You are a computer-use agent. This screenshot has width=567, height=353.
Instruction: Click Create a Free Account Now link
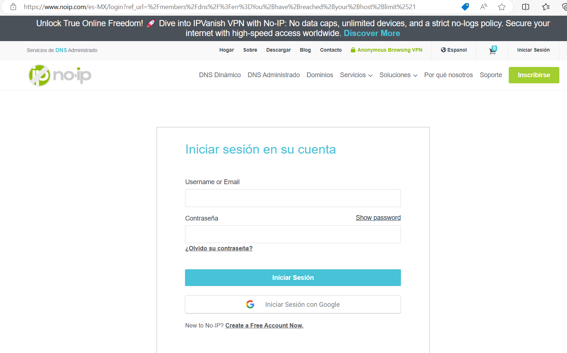264,325
